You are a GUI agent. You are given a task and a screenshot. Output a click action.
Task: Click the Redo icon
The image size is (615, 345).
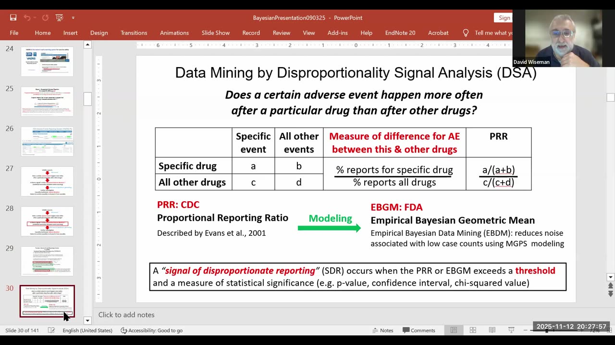(45, 18)
